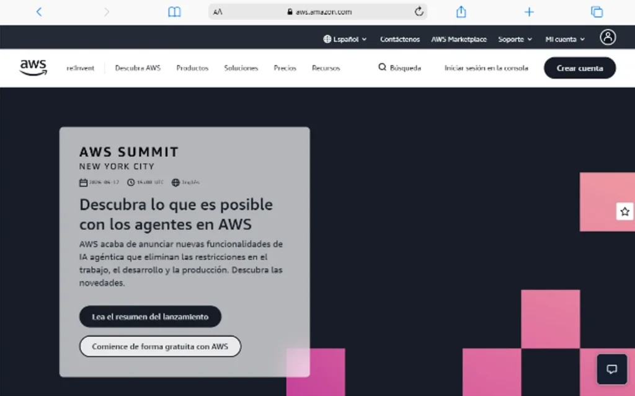Click the paragraph about IA agéntica
The image size is (635, 396).
tap(181, 263)
